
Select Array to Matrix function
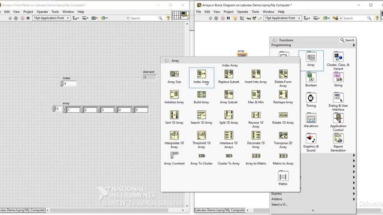point(256,159)
